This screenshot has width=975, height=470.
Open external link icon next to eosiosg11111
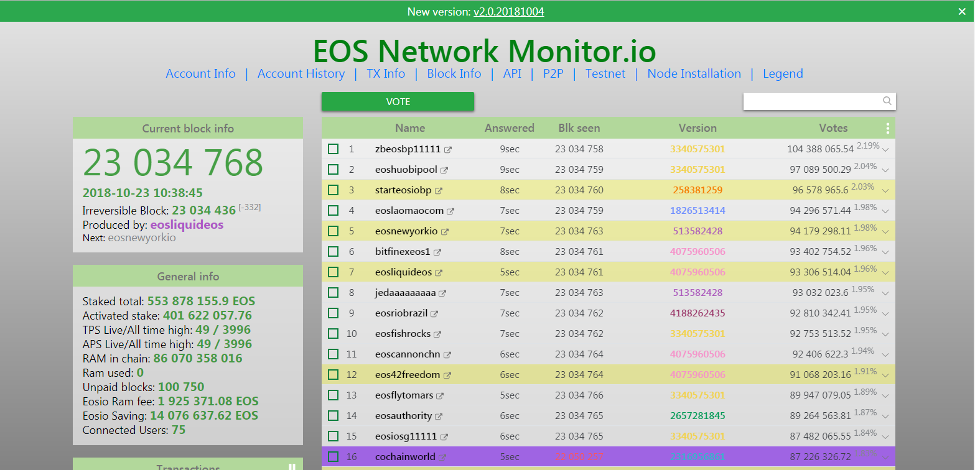[444, 437]
